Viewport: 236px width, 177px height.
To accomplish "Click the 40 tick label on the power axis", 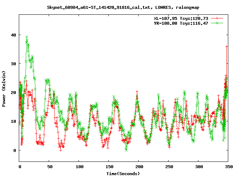I will coord(14,35).
